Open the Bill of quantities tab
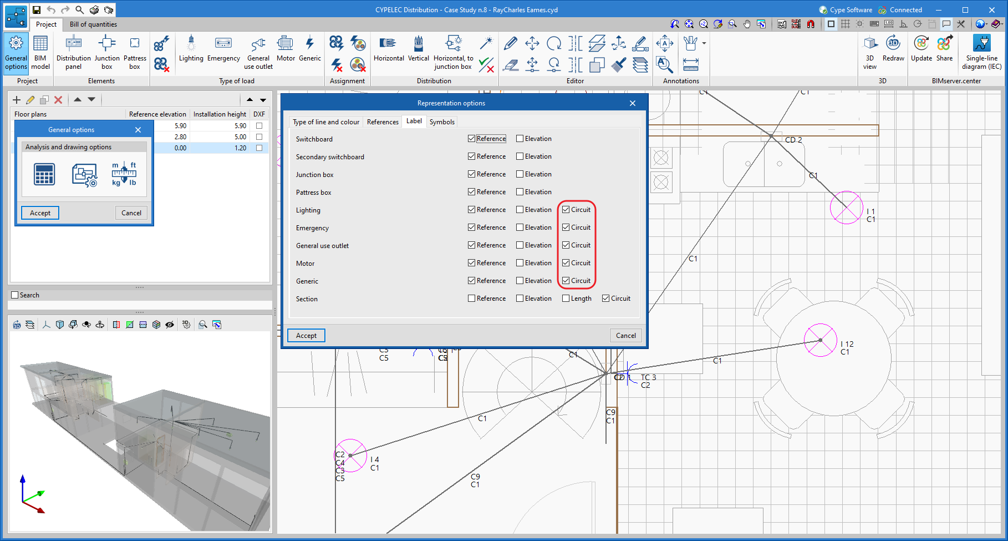 93,24
